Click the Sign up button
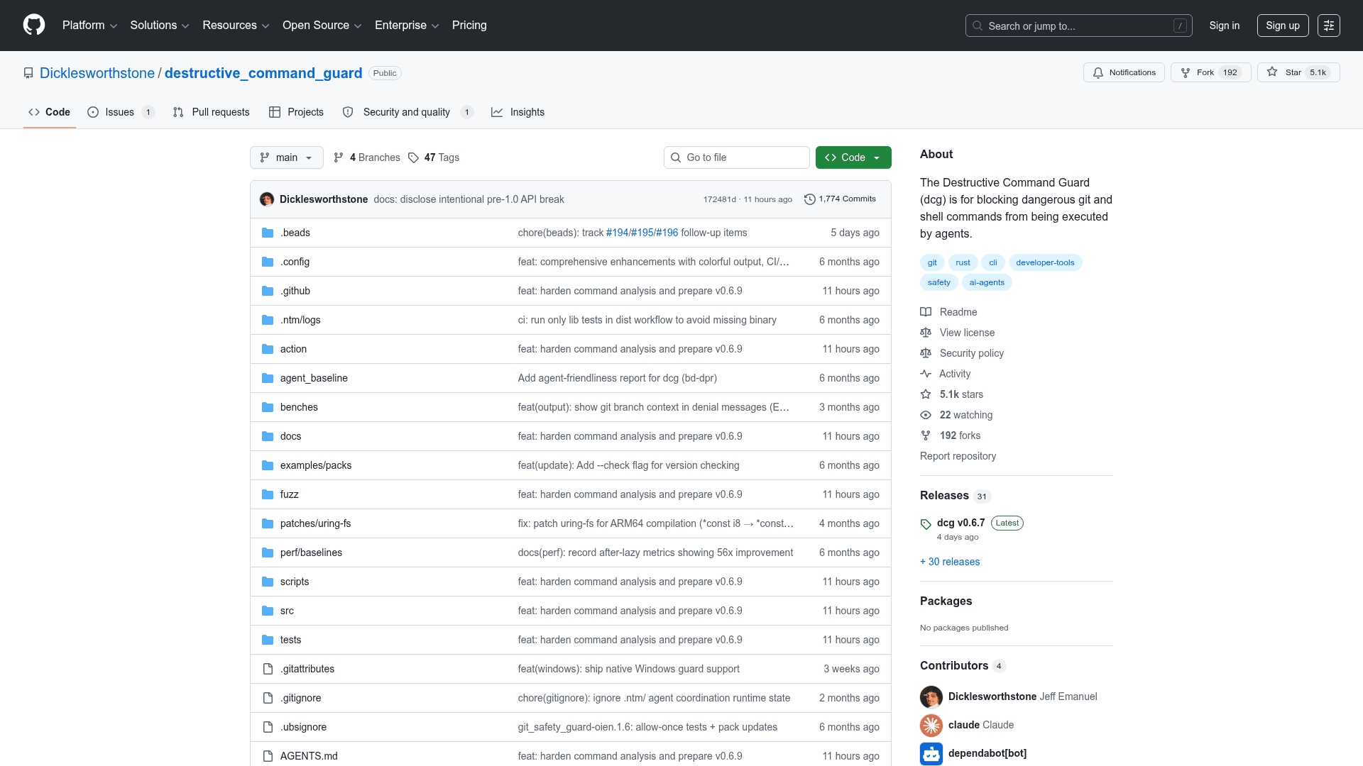 click(1283, 26)
